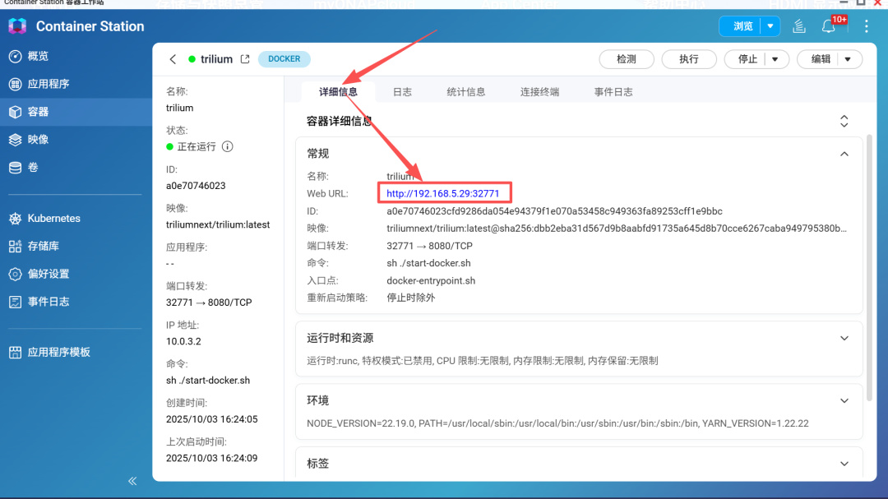The image size is (888, 499).
Task: Switch to the 详细信息 tab
Action: 338,92
